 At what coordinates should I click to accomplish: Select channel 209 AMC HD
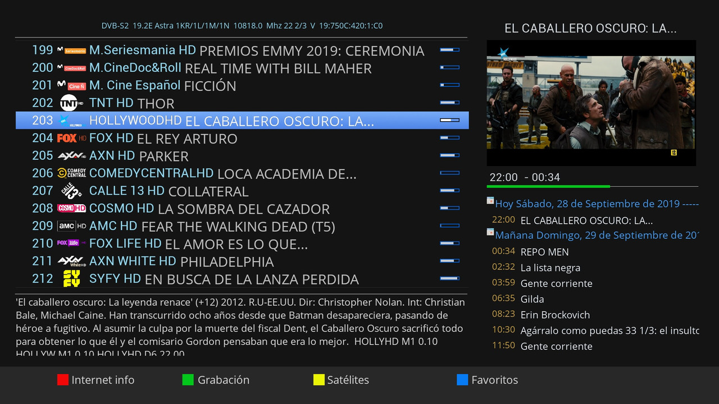click(242, 226)
